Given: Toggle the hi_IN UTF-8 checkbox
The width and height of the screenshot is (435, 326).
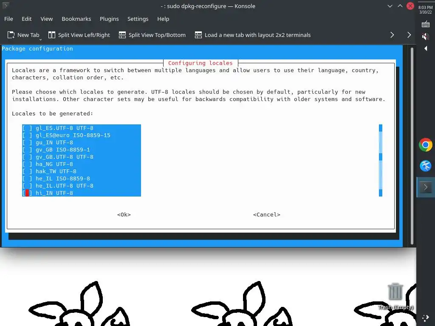Looking at the screenshot, I should (x=27, y=193).
